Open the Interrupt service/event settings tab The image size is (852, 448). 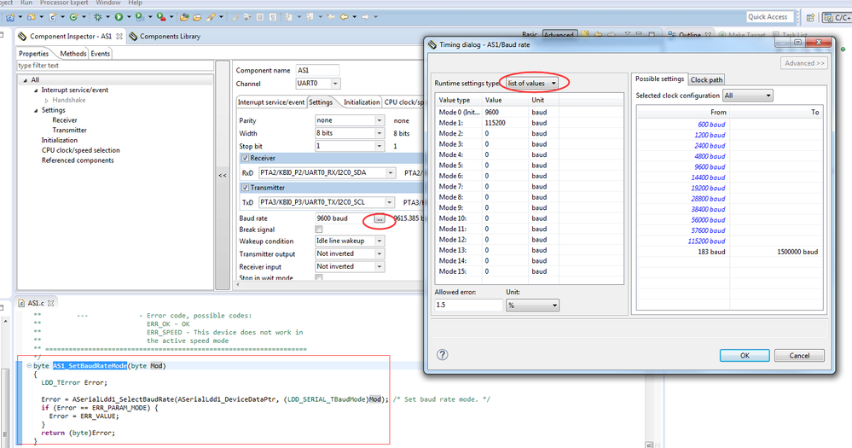(271, 102)
